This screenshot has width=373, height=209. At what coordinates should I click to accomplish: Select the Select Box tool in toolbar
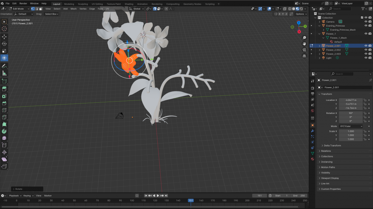(4, 21)
